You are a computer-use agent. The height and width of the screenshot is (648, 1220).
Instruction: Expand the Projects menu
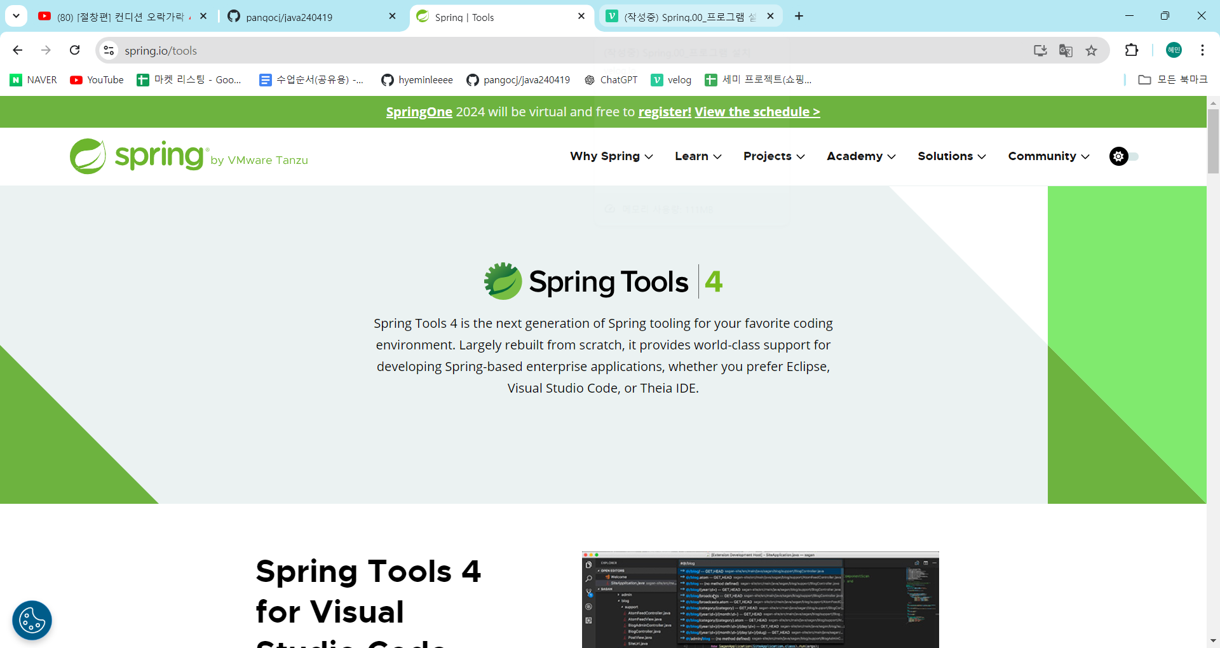pos(774,156)
